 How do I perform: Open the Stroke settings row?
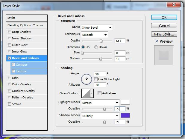click(x=27, y=104)
